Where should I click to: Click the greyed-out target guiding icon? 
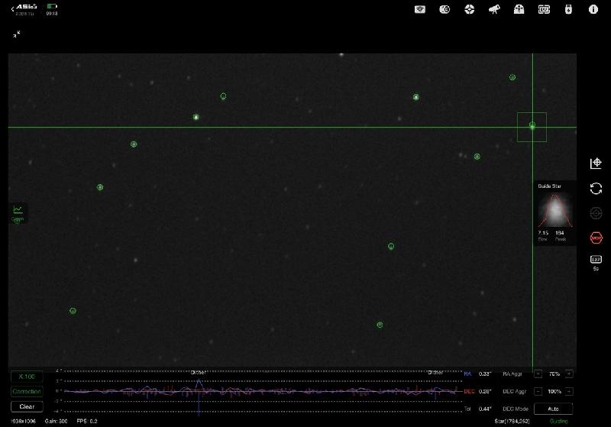point(596,213)
